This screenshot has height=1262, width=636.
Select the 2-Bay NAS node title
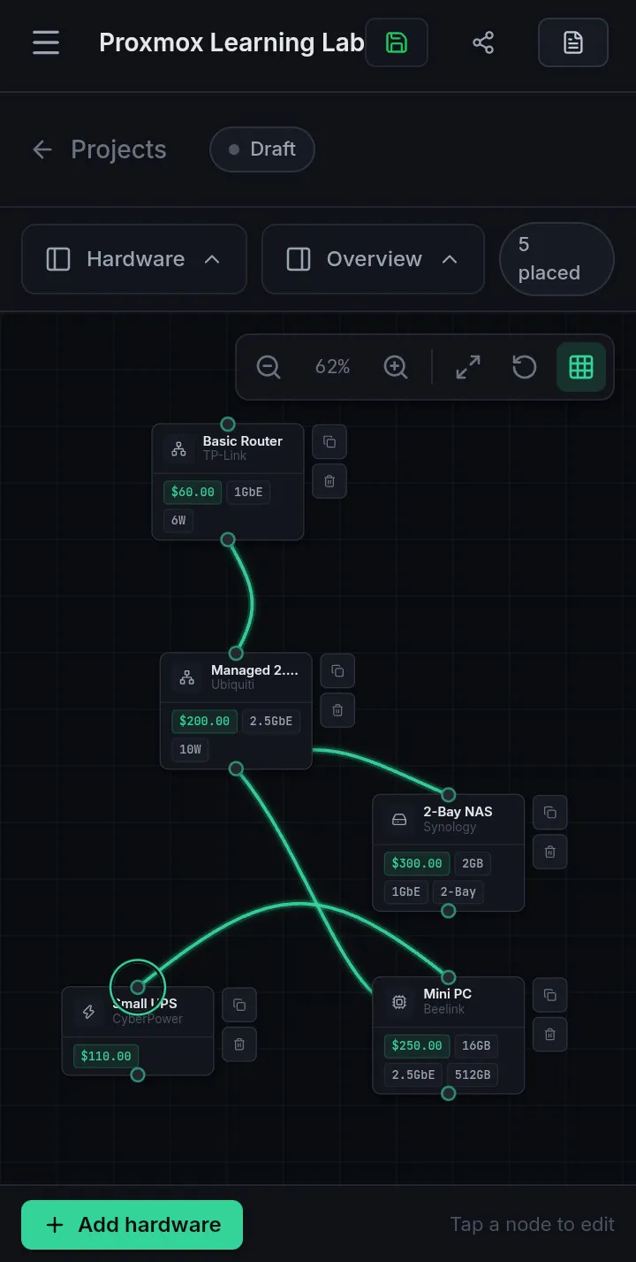click(458, 812)
